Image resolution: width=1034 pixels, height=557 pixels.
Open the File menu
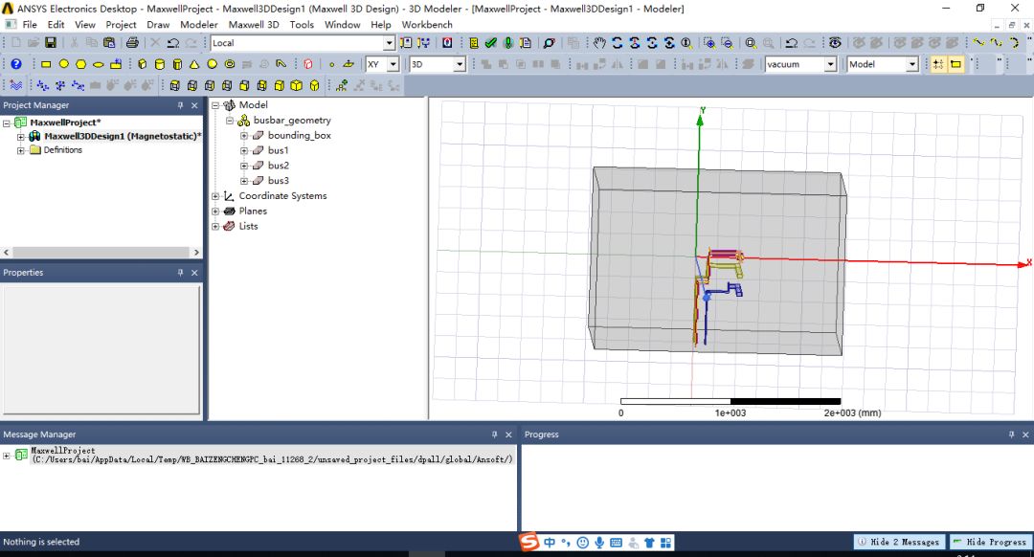[30, 24]
